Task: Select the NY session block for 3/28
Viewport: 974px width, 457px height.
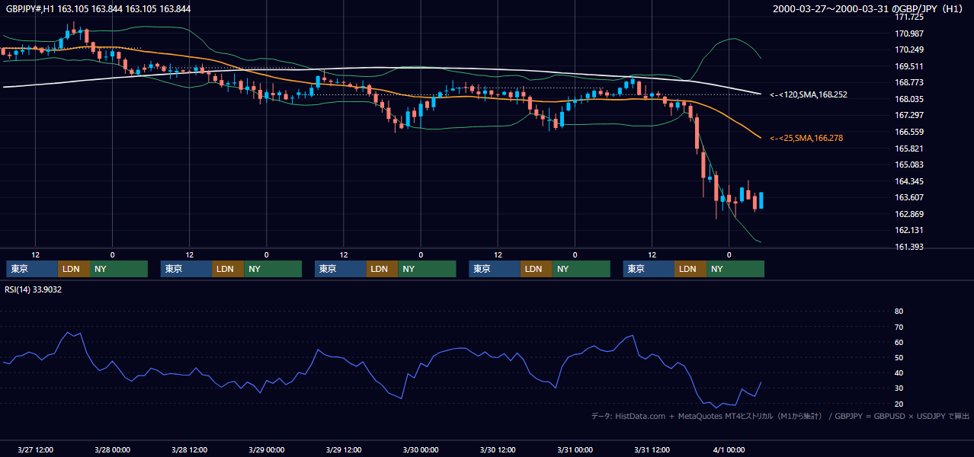Action: pyautogui.click(x=273, y=269)
